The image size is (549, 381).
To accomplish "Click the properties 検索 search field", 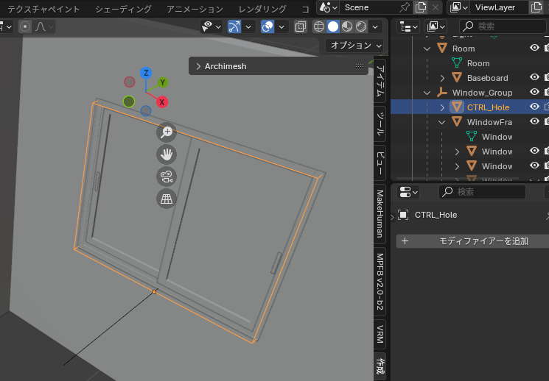I will (x=482, y=192).
